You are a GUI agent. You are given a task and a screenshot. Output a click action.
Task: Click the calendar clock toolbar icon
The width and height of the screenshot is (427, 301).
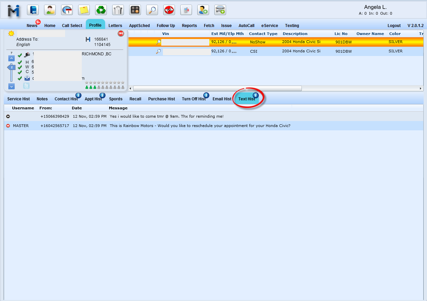click(67, 10)
